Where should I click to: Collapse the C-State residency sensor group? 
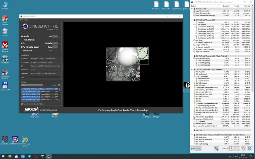[x=192, y=56]
